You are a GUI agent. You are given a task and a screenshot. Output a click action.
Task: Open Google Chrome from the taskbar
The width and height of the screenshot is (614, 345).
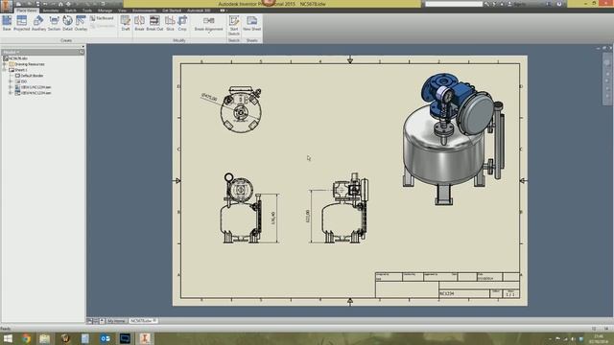[x=26, y=338]
